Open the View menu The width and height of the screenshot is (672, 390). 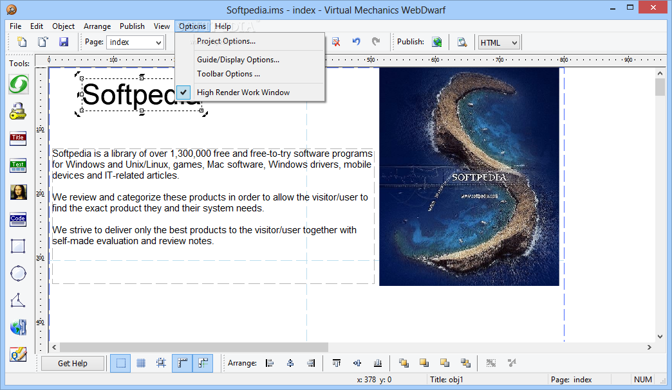[162, 26]
